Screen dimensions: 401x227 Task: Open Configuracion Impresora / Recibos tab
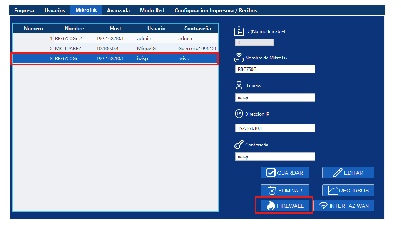tap(216, 10)
